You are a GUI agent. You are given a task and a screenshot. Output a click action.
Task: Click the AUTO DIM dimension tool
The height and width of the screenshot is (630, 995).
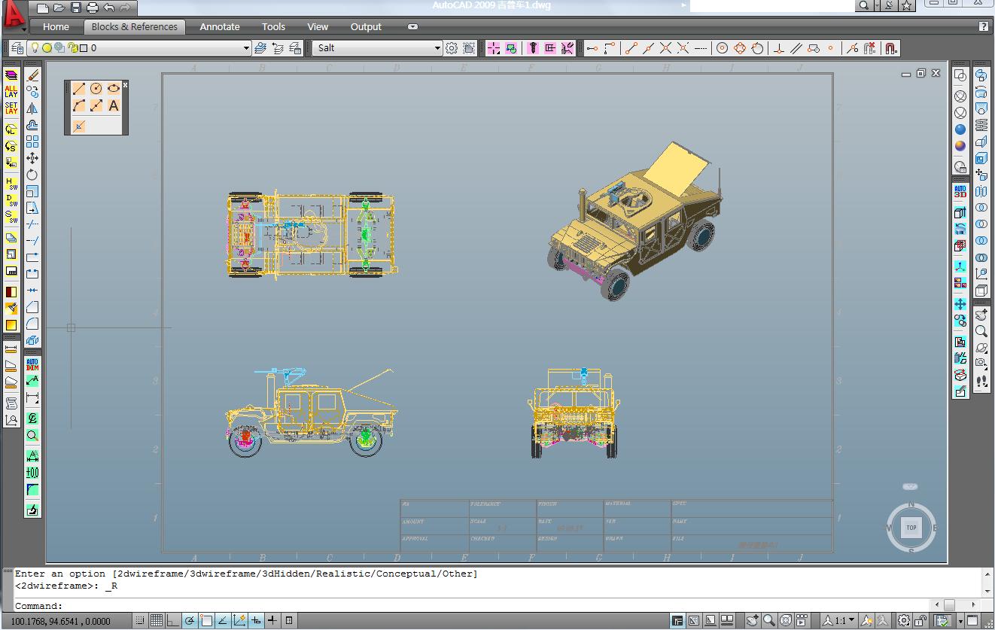pyautogui.click(x=32, y=364)
